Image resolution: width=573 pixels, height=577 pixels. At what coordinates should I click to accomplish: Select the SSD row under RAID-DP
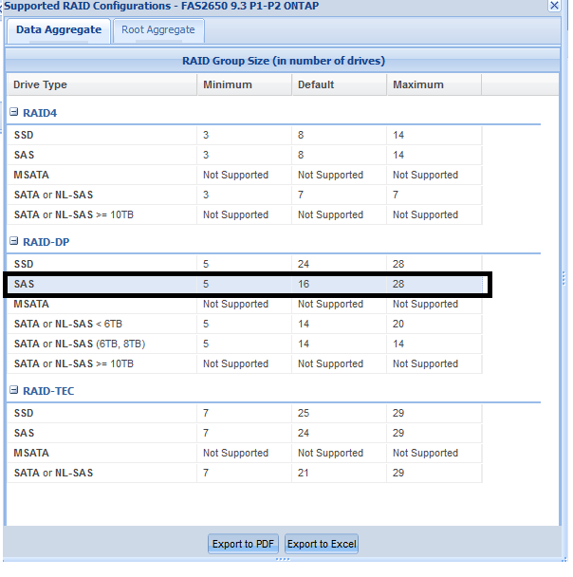245,264
